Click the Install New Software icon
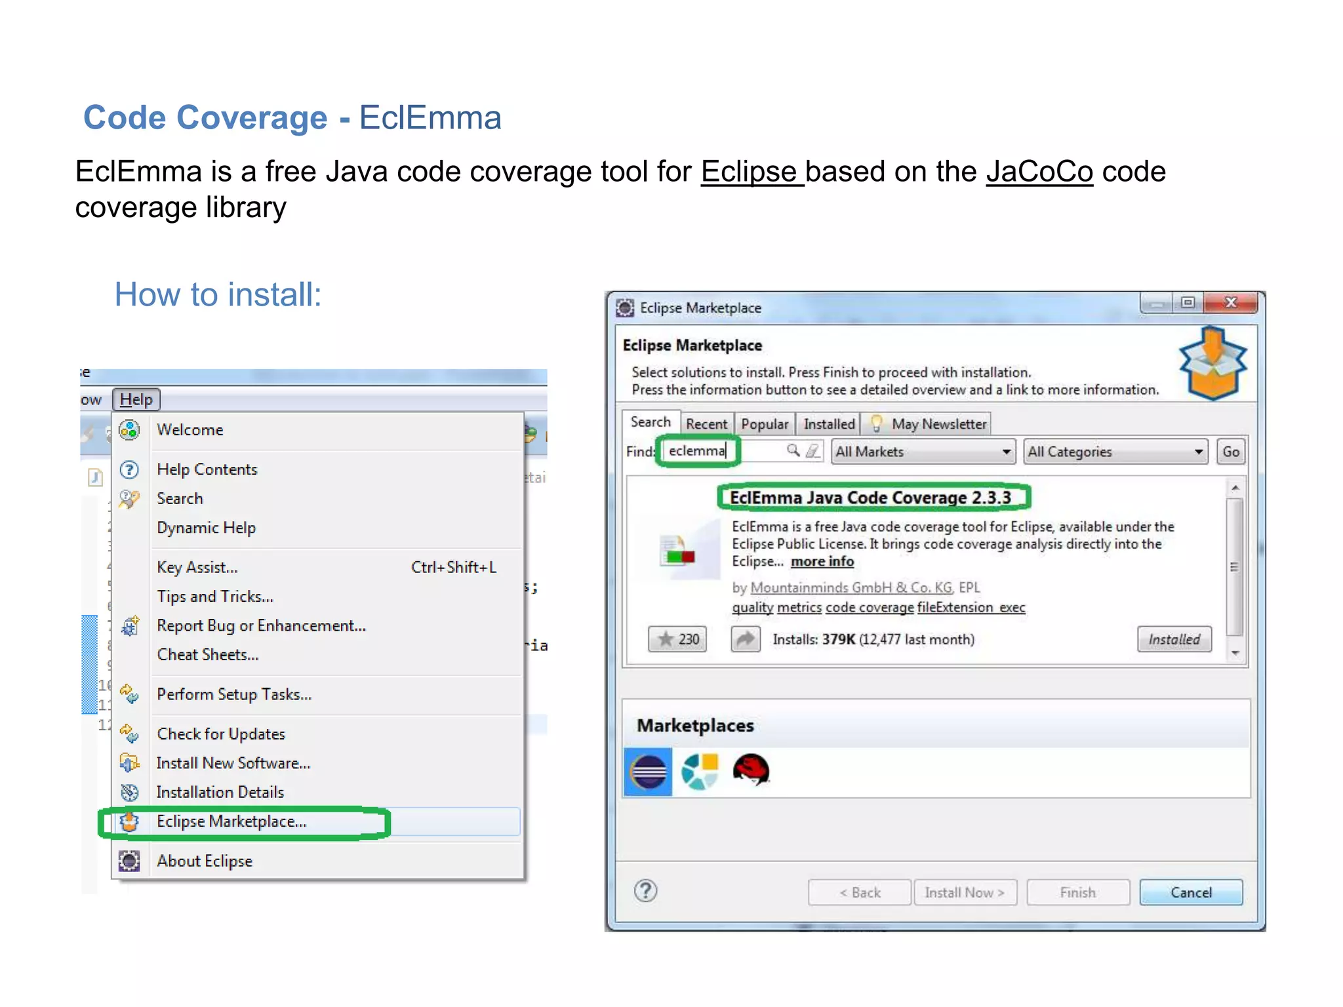This screenshot has width=1343, height=1007. point(130,762)
